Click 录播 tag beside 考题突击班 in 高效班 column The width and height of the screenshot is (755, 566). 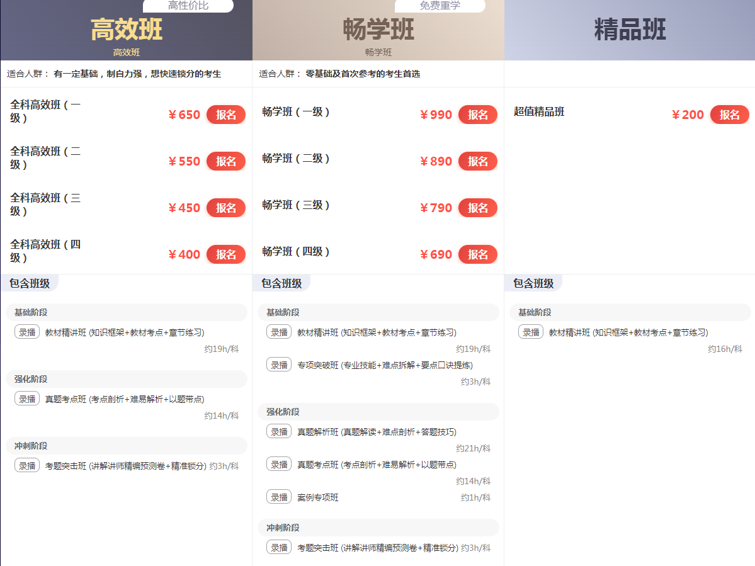28,466
